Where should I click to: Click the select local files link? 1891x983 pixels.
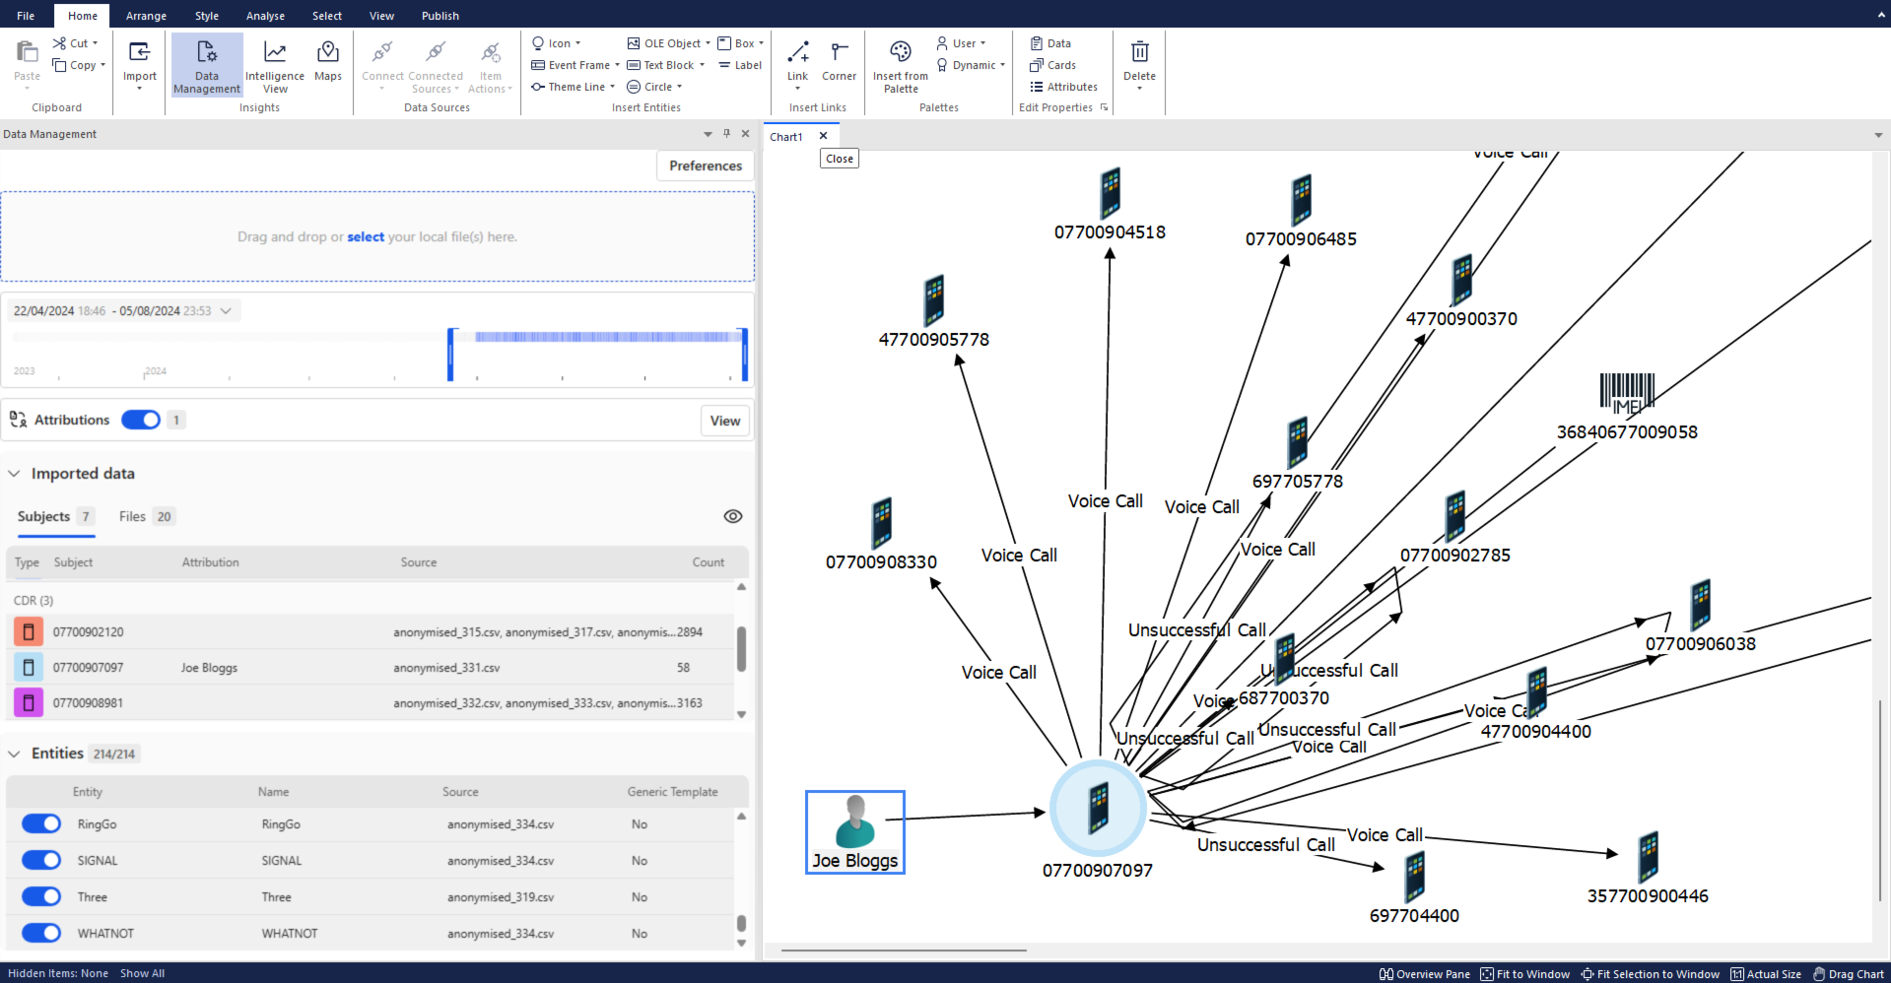(x=366, y=237)
